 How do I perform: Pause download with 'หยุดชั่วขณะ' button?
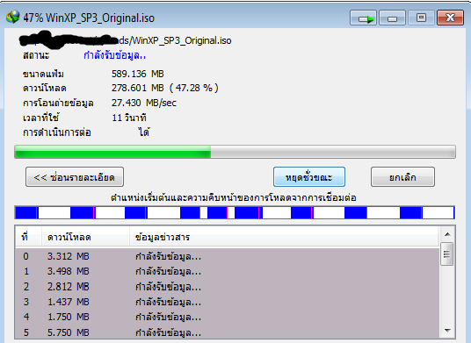309,177
